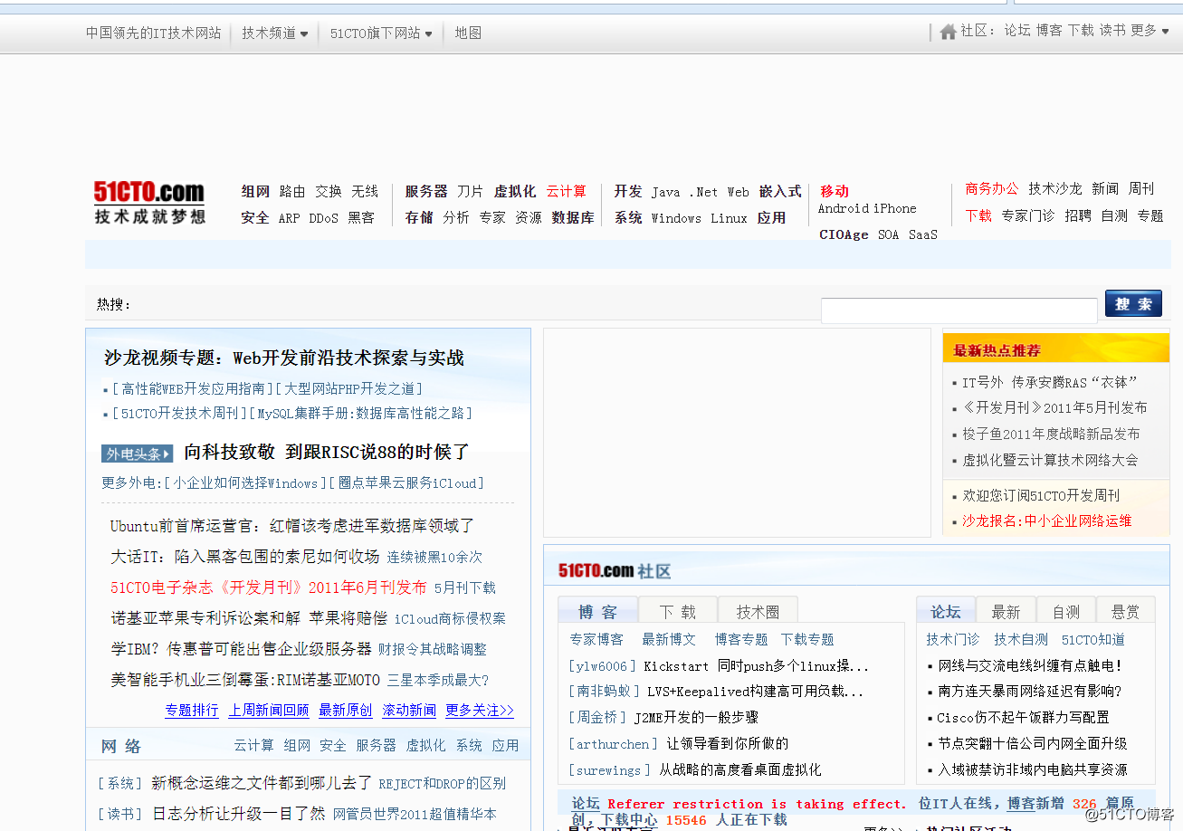Open 大话IT 索尼 news item
This screenshot has height=831, width=1183.
(244, 557)
